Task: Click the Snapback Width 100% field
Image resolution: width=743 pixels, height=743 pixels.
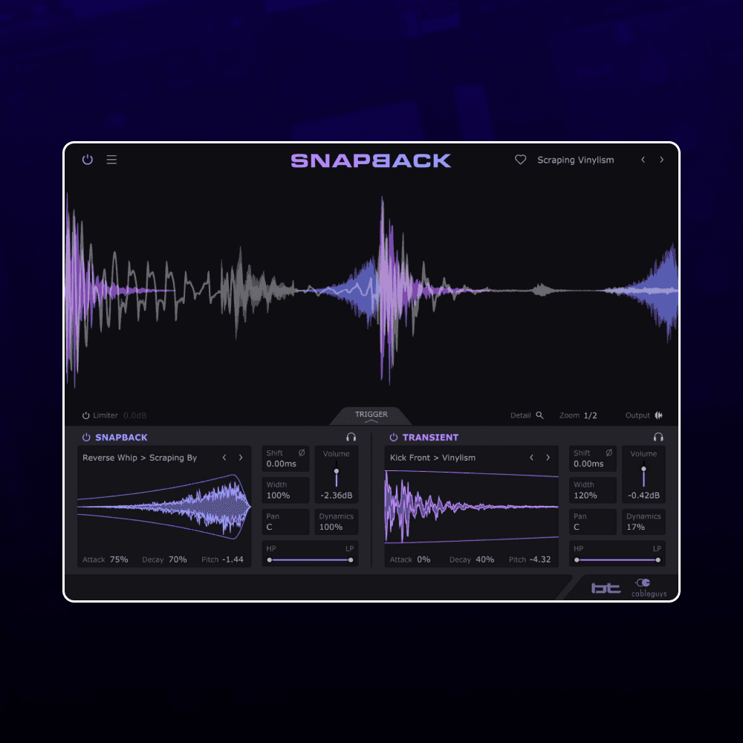Action: tap(285, 490)
